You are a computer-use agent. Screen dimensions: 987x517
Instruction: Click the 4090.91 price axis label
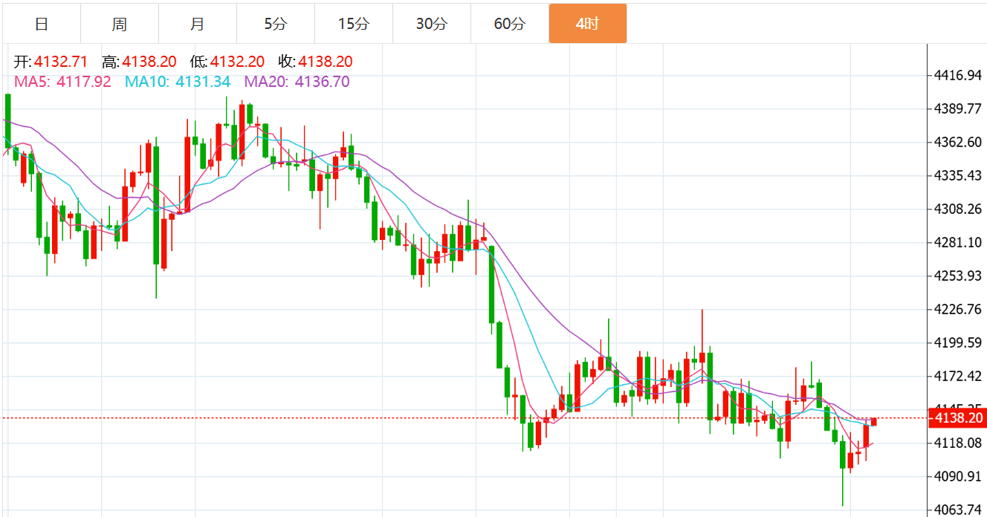(959, 476)
